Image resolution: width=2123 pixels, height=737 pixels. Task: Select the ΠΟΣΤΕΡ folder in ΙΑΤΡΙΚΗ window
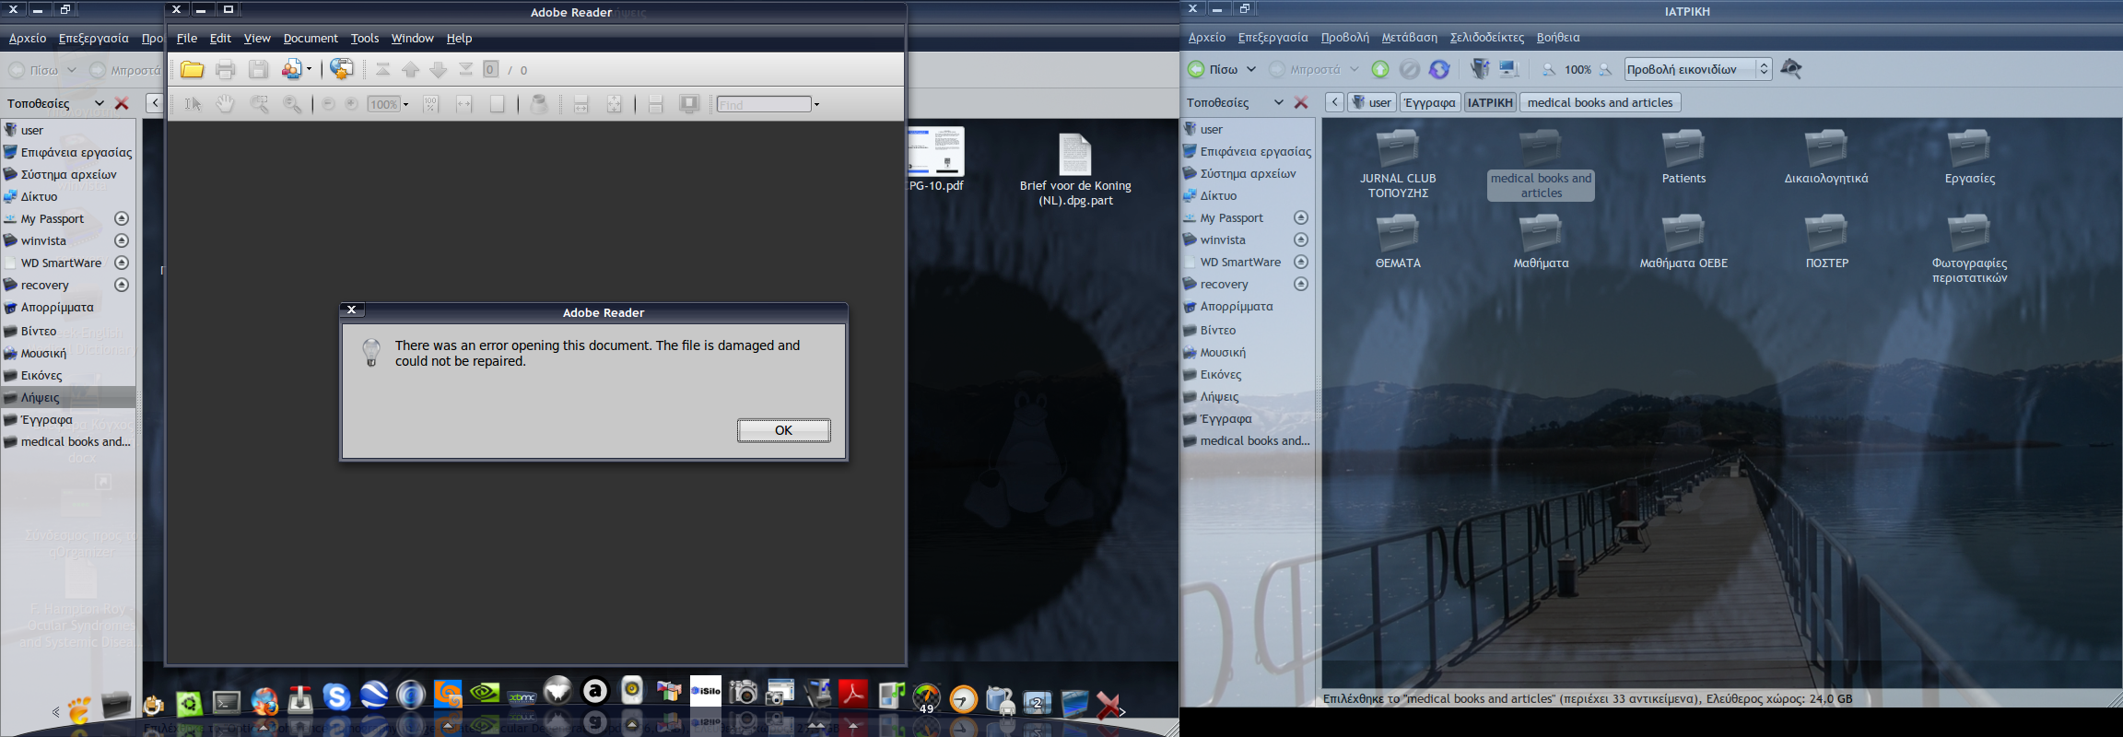[x=1826, y=241]
